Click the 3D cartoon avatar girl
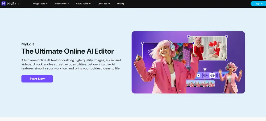 pos(231,78)
